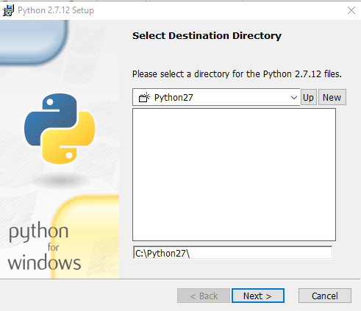Click the installer icon in title bar
The width and height of the screenshot is (361, 311).
8,10
